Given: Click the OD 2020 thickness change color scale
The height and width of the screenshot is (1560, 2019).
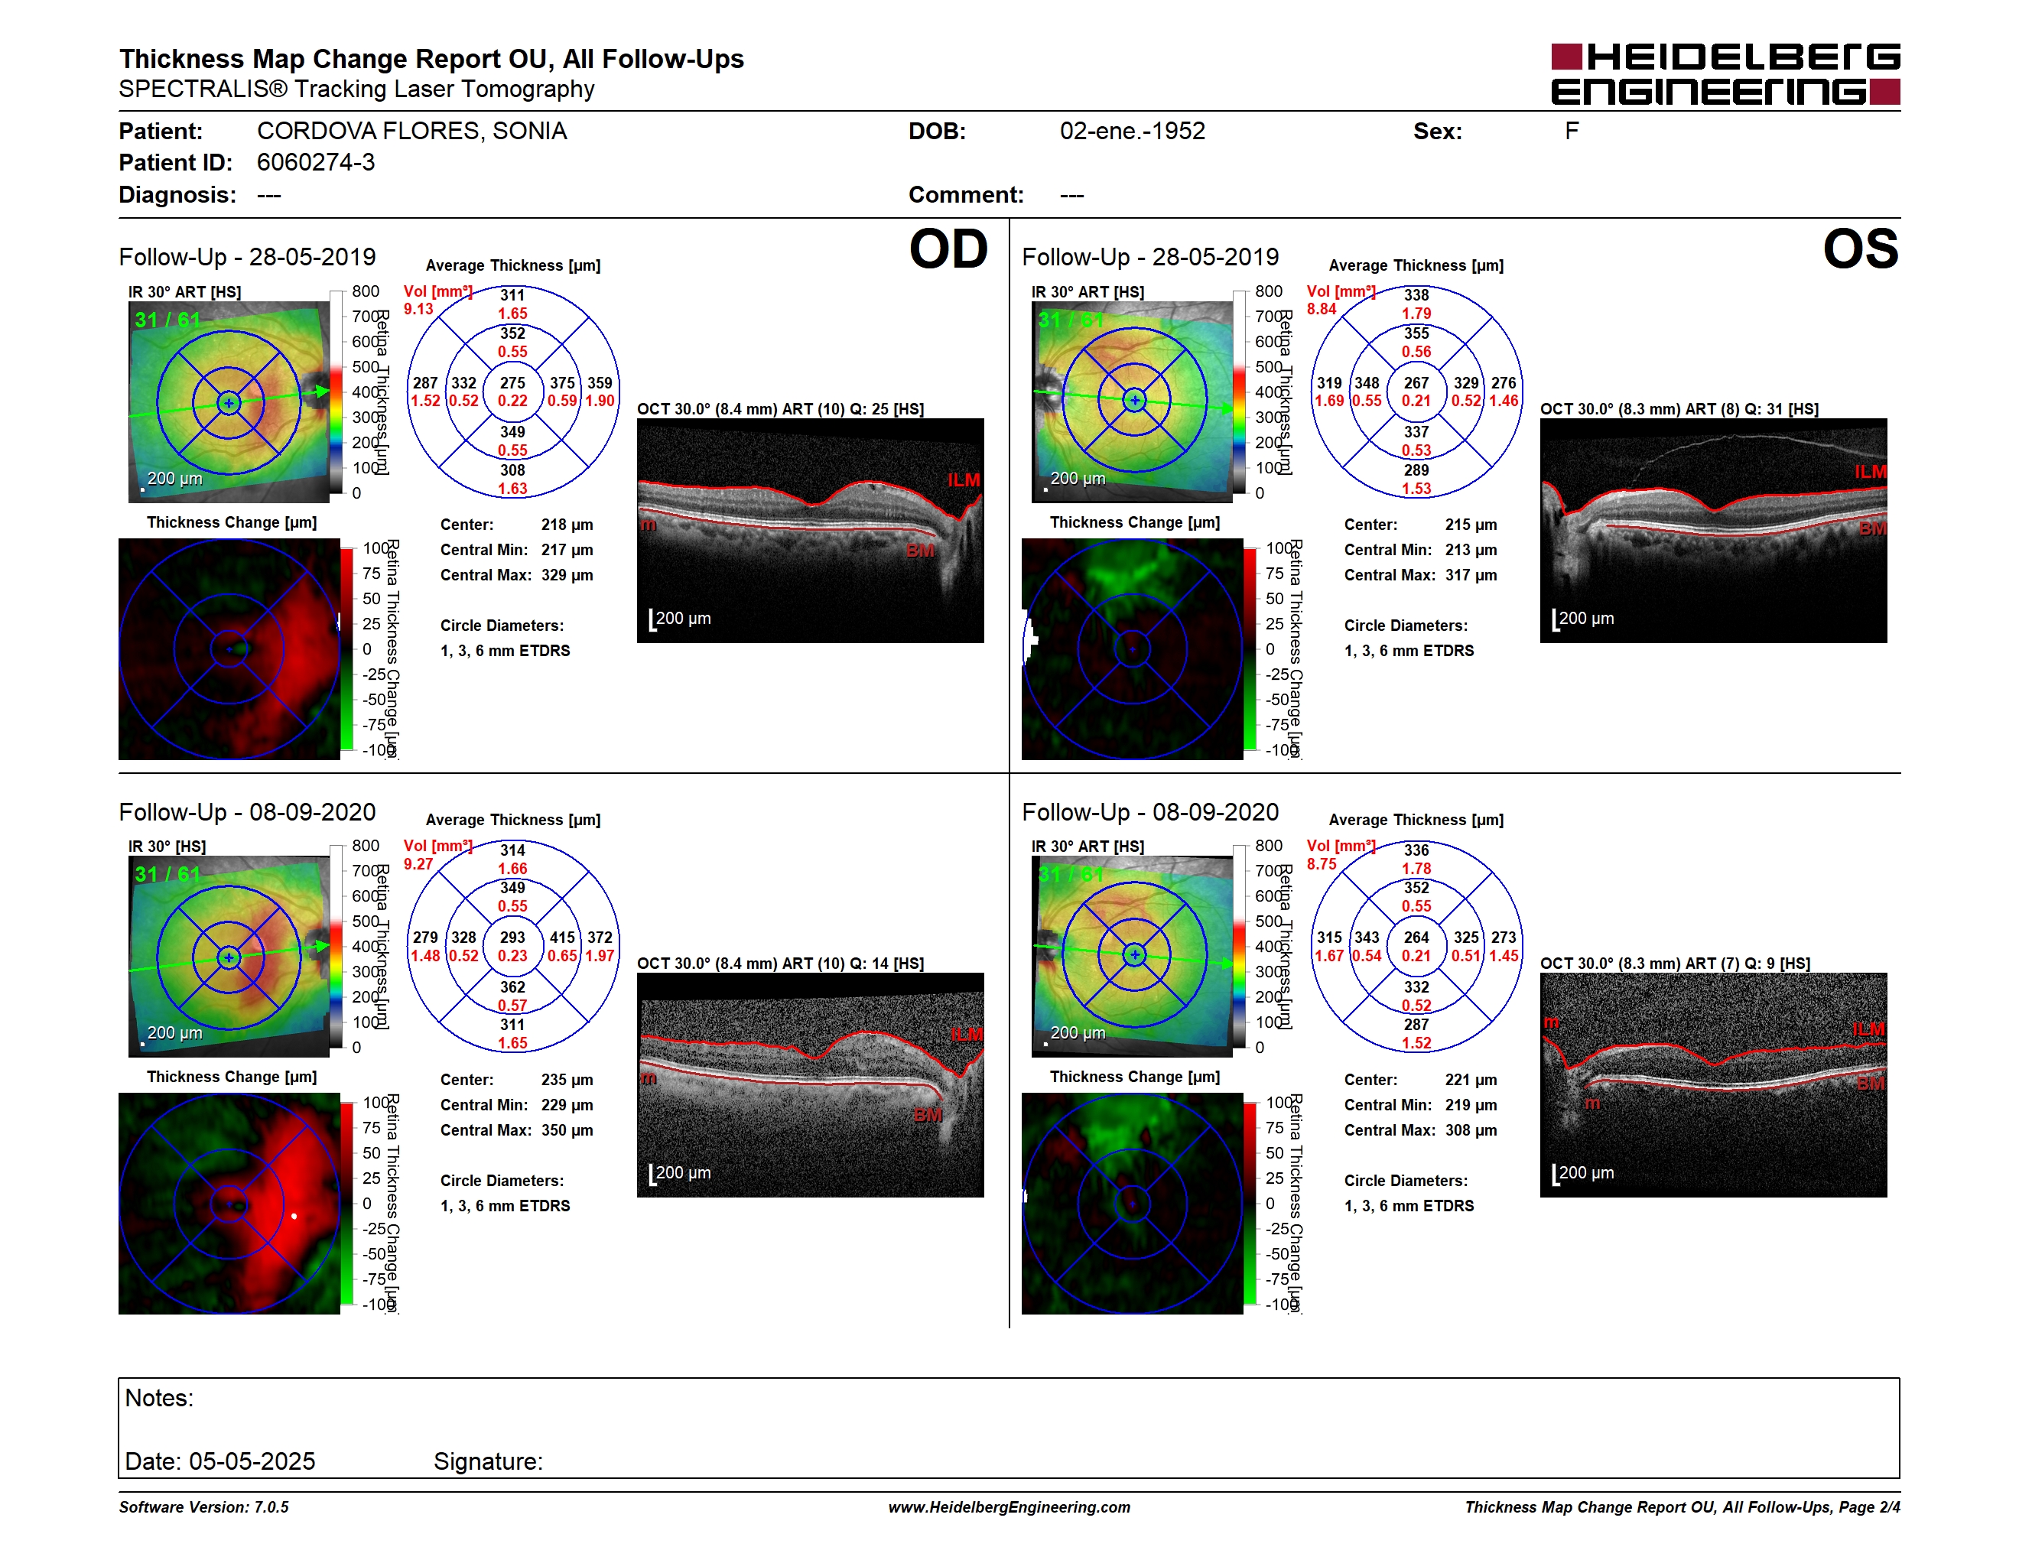Looking at the screenshot, I should pyautogui.click(x=346, y=1204).
